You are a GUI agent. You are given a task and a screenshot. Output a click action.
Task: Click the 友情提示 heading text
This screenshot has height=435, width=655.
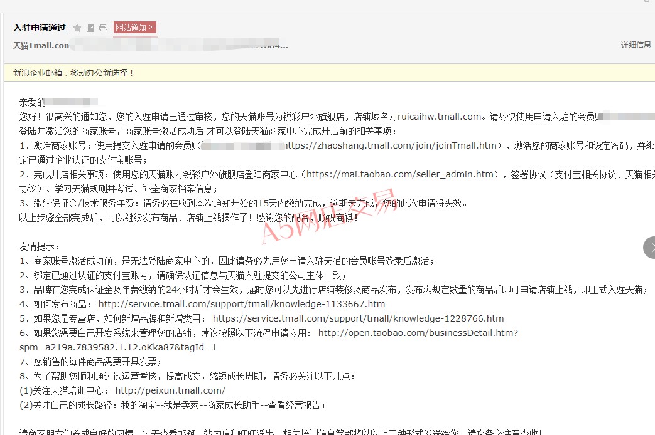tap(40, 246)
